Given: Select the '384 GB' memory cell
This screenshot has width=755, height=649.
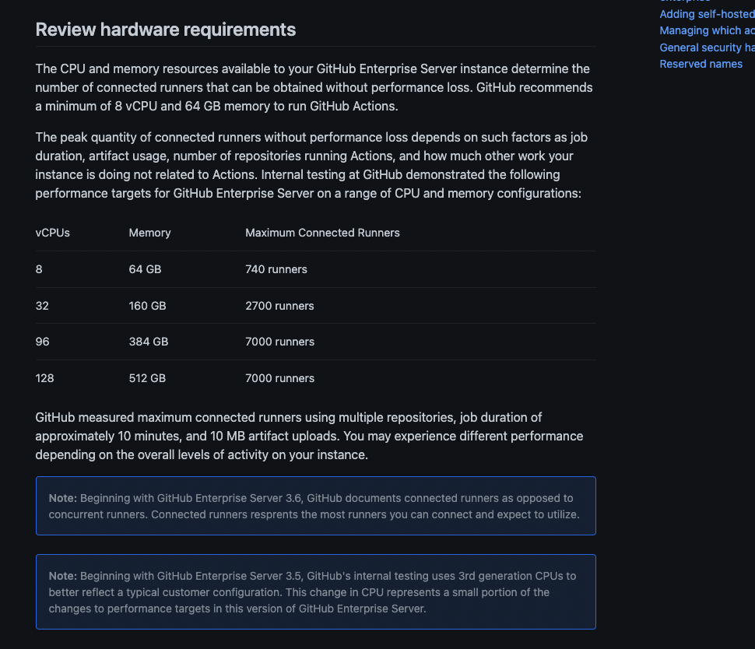Looking at the screenshot, I should (x=149, y=342).
